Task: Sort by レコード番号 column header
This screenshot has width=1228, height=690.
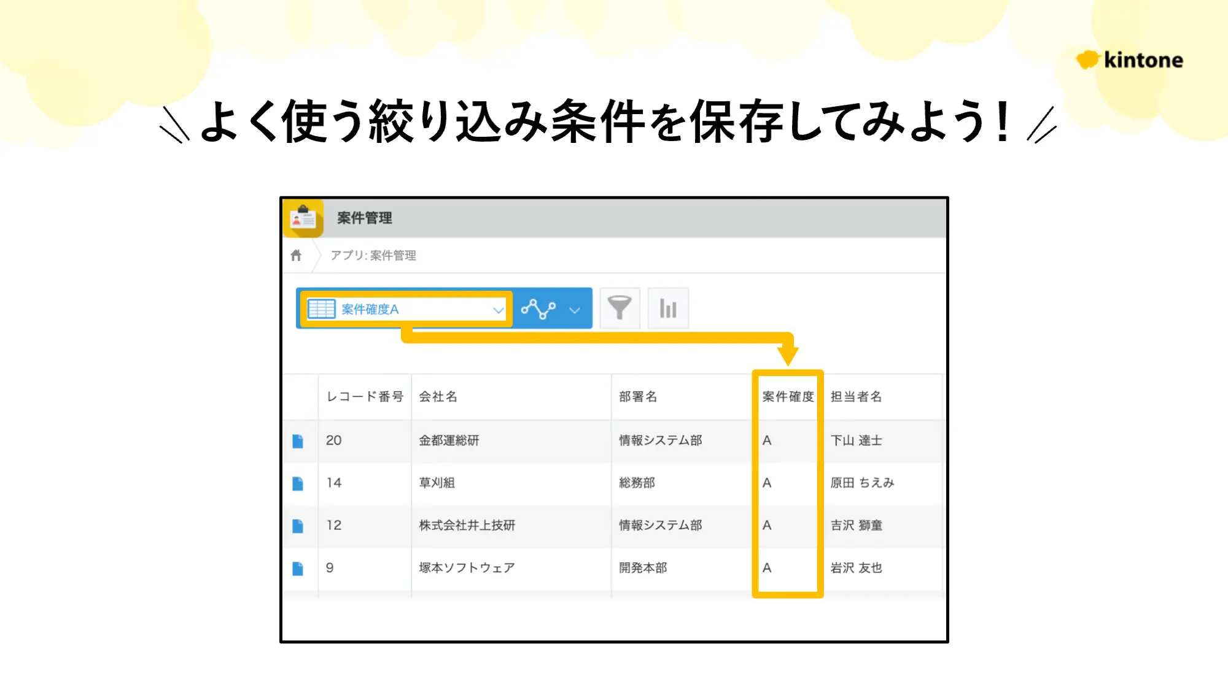Action: (365, 397)
